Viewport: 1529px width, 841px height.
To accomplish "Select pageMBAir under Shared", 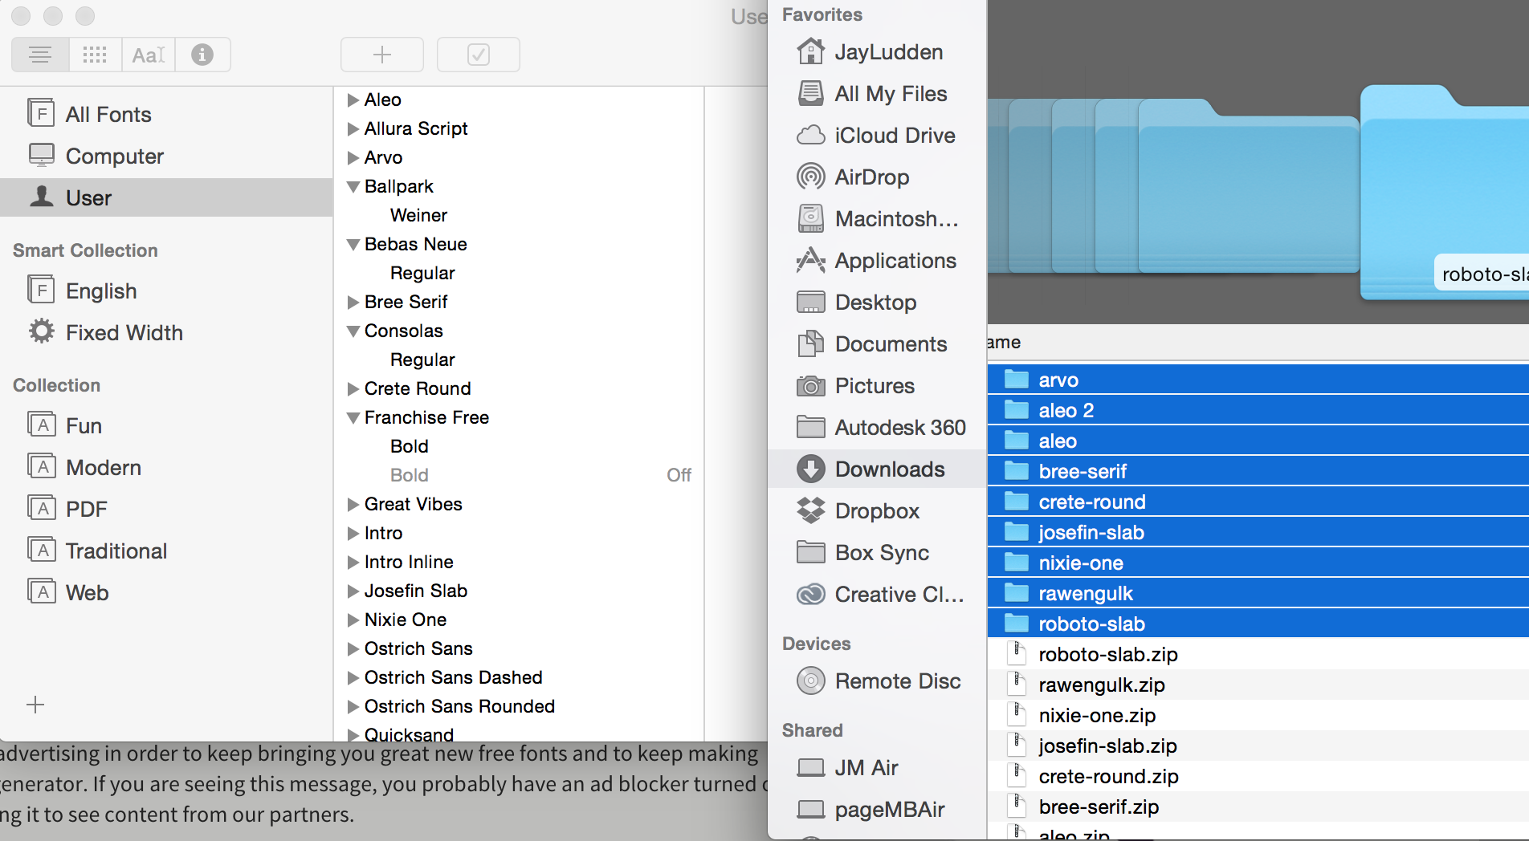I will (x=877, y=810).
